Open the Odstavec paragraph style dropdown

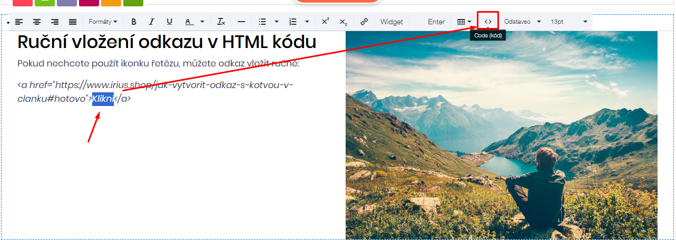click(x=523, y=22)
